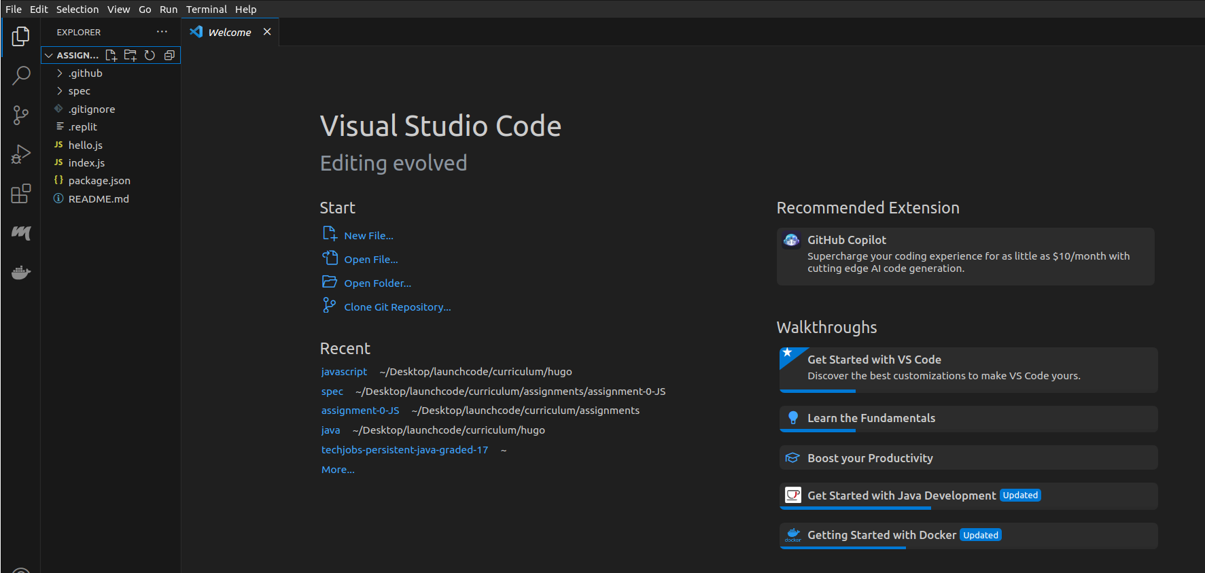Open the Run and Debug view

(x=21, y=154)
